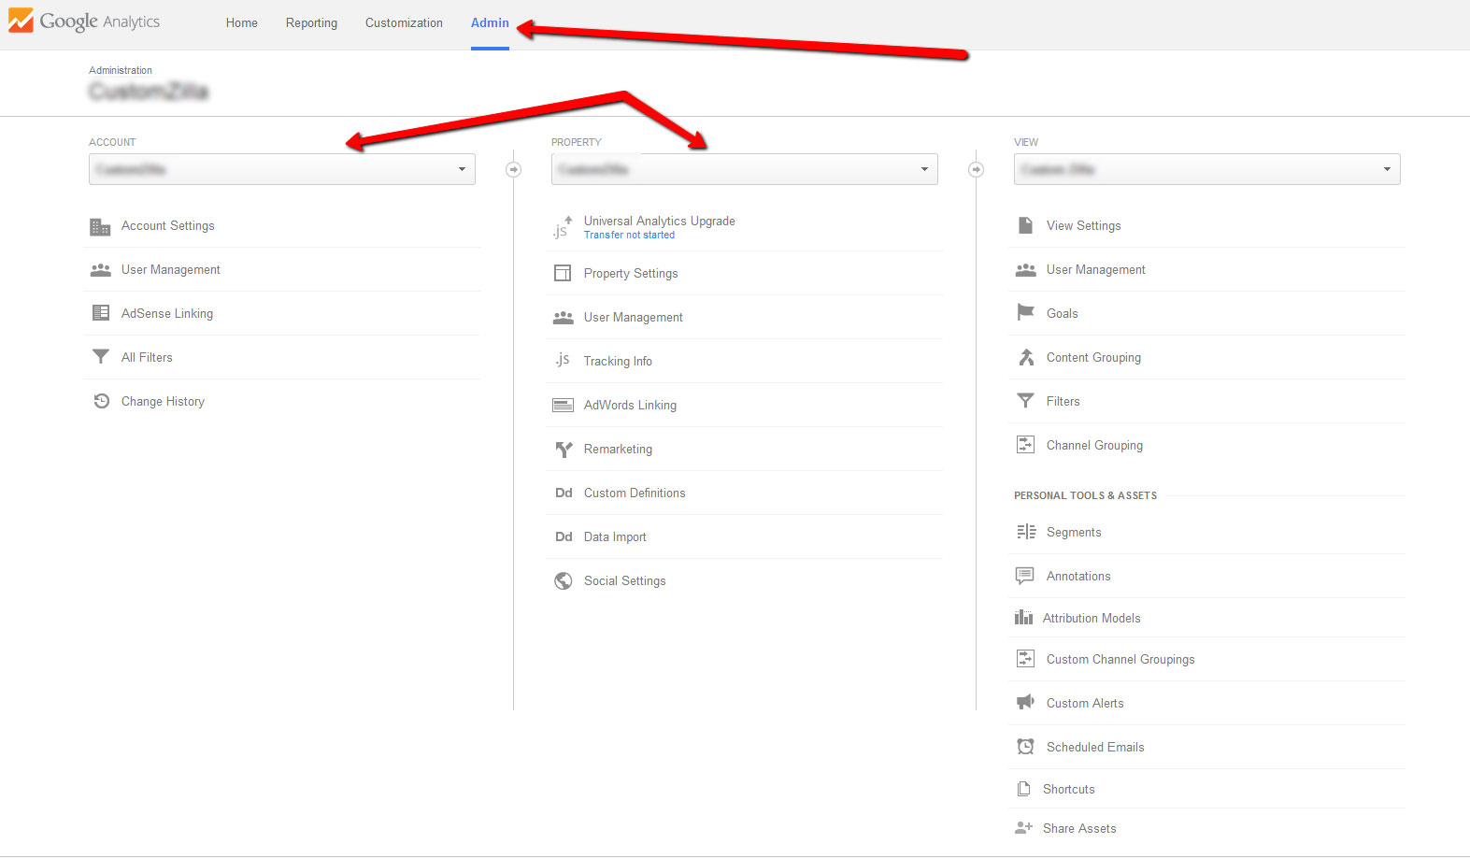Click the Change History clock icon
This screenshot has height=858, width=1470.
pyautogui.click(x=101, y=401)
